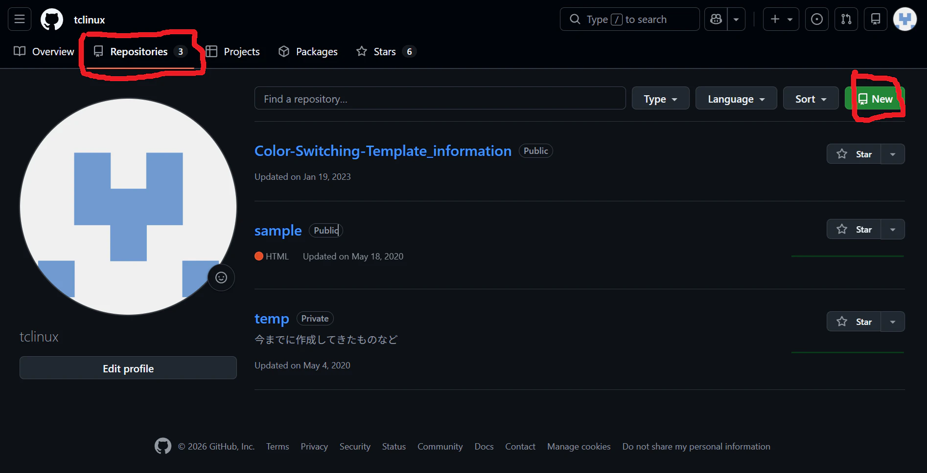Image resolution: width=927 pixels, height=473 pixels.
Task: Open the Sort dropdown
Action: click(811, 98)
